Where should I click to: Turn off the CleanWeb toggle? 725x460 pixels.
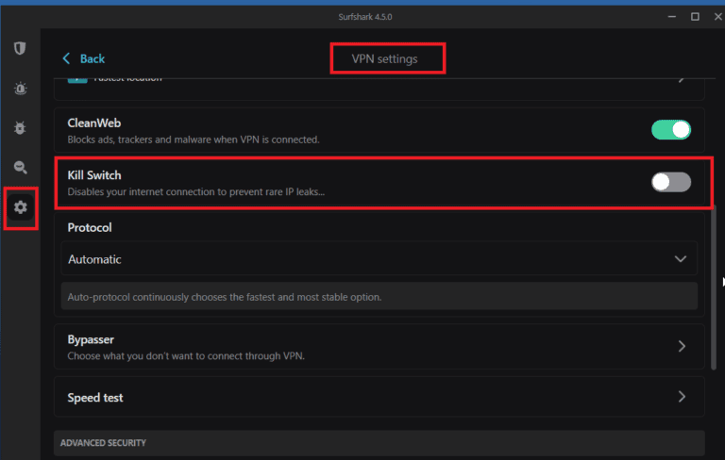[671, 130]
